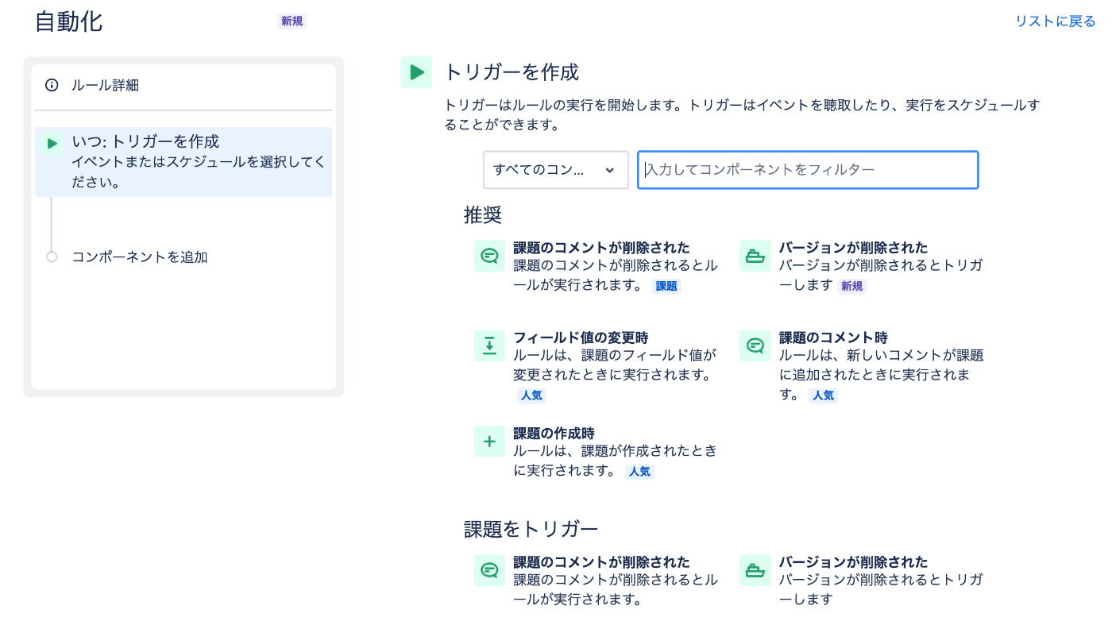
Task: Click the chevron arrow in すべてのコン... dropdown
Action: 610,170
